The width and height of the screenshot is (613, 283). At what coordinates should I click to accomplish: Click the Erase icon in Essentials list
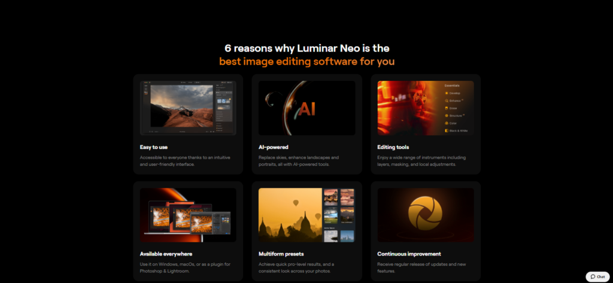coord(447,108)
